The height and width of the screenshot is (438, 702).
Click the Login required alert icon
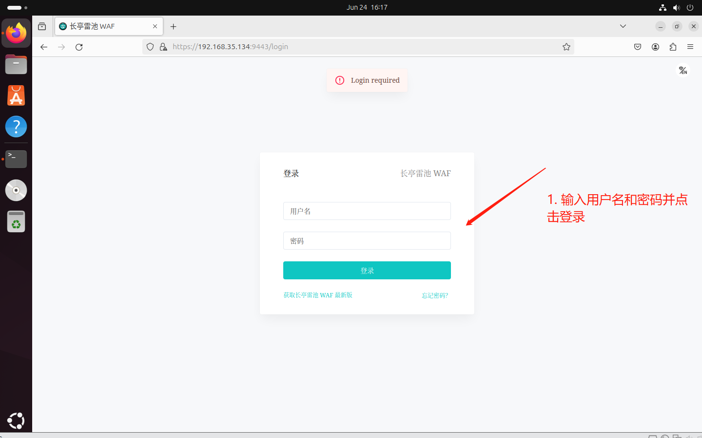click(x=340, y=80)
